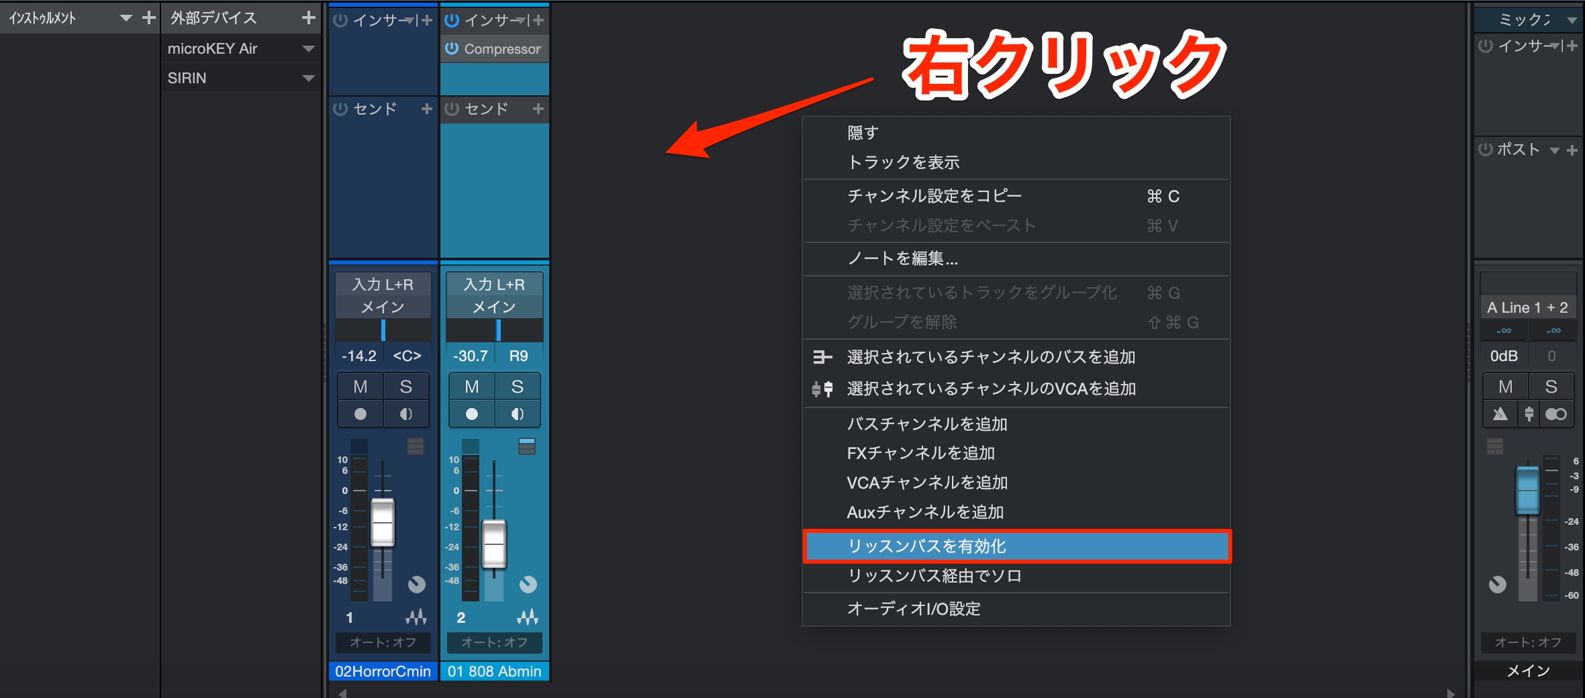Enable monitor on channel 1
1585x698 pixels.
pos(405,414)
